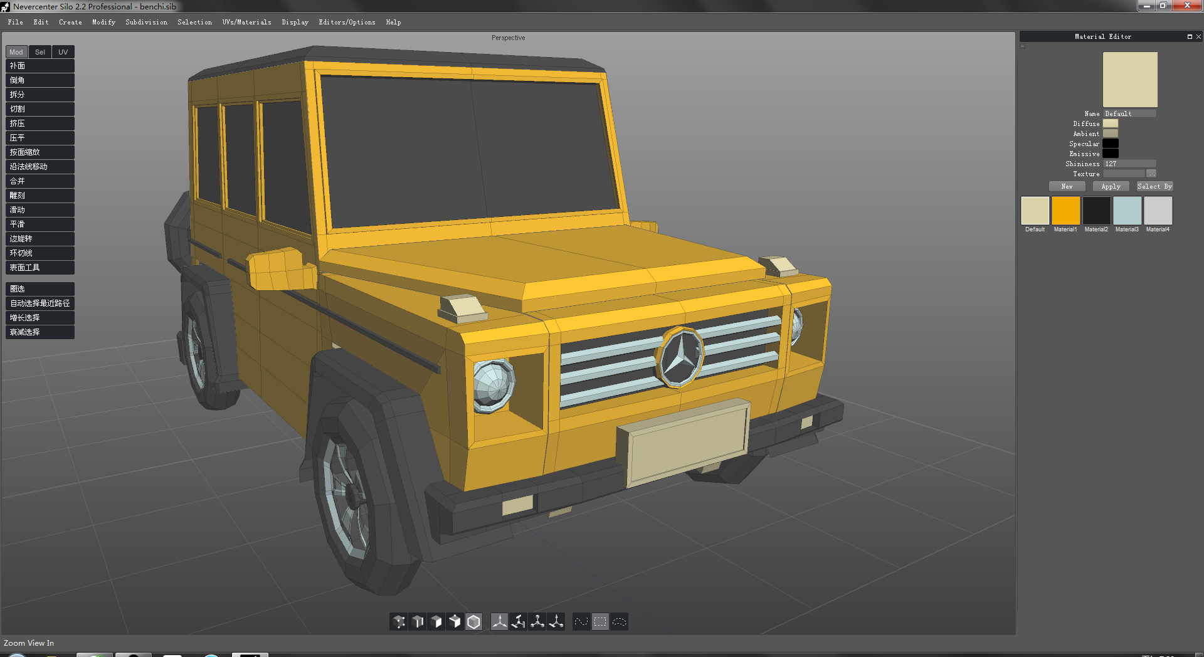The width and height of the screenshot is (1204, 657).
Task: Open the Modify menu
Action: pyautogui.click(x=103, y=22)
